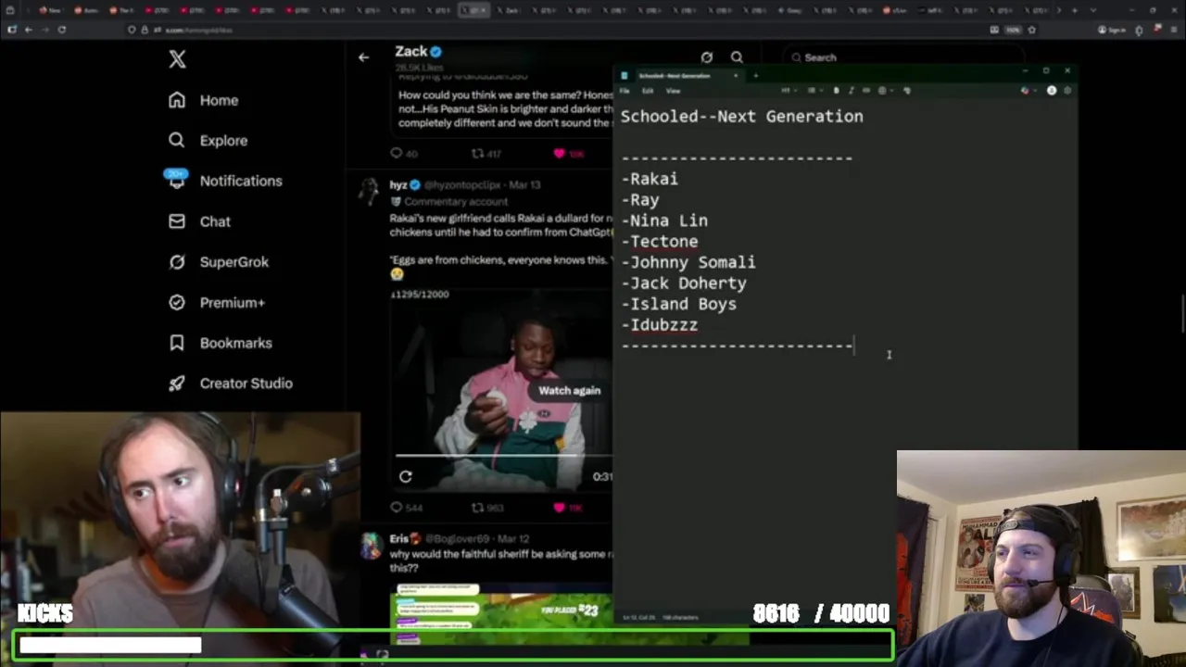Switch to the Zack browser tab
This screenshot has width=1186, height=667.
click(x=510, y=10)
